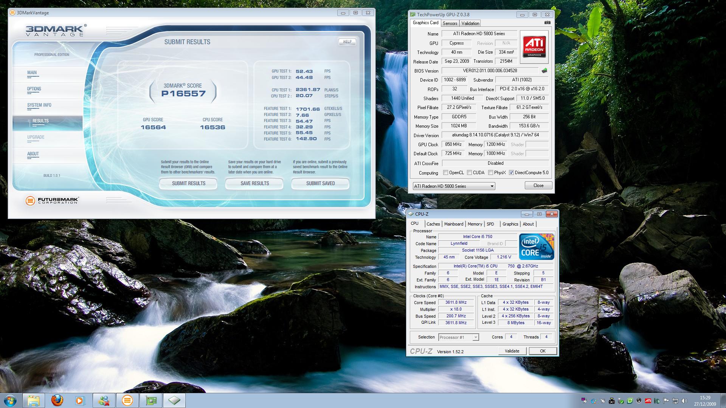This screenshot has width=726, height=408.
Task: Launch Firefox from the taskbar
Action: [x=57, y=400]
